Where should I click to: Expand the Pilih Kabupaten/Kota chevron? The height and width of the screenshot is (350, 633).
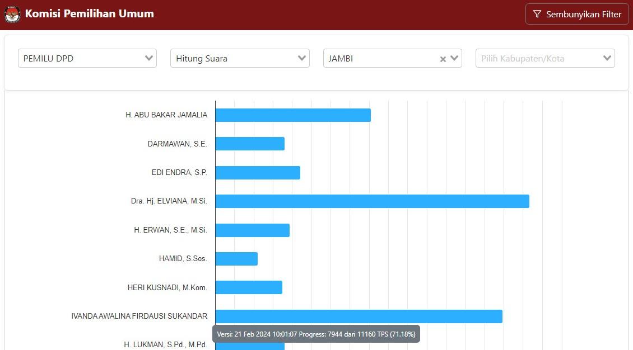(607, 58)
